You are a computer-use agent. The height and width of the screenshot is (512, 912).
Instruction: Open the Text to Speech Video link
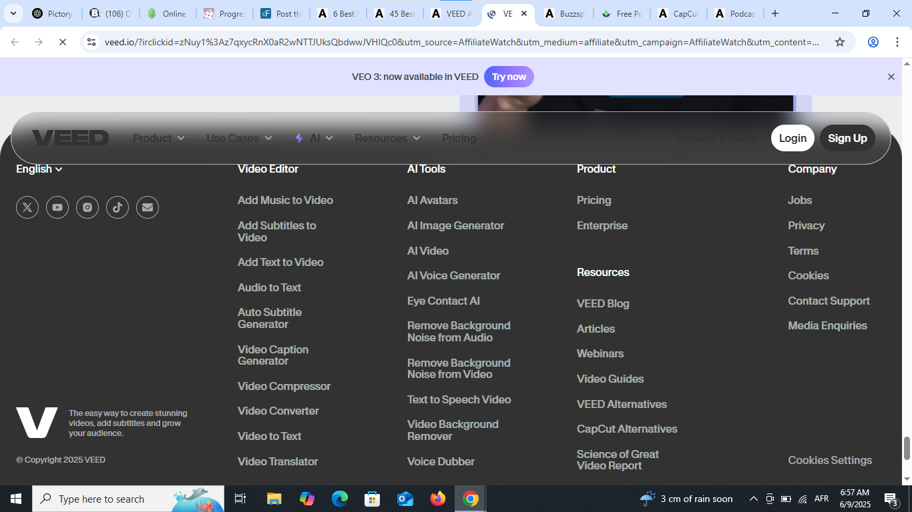(459, 400)
